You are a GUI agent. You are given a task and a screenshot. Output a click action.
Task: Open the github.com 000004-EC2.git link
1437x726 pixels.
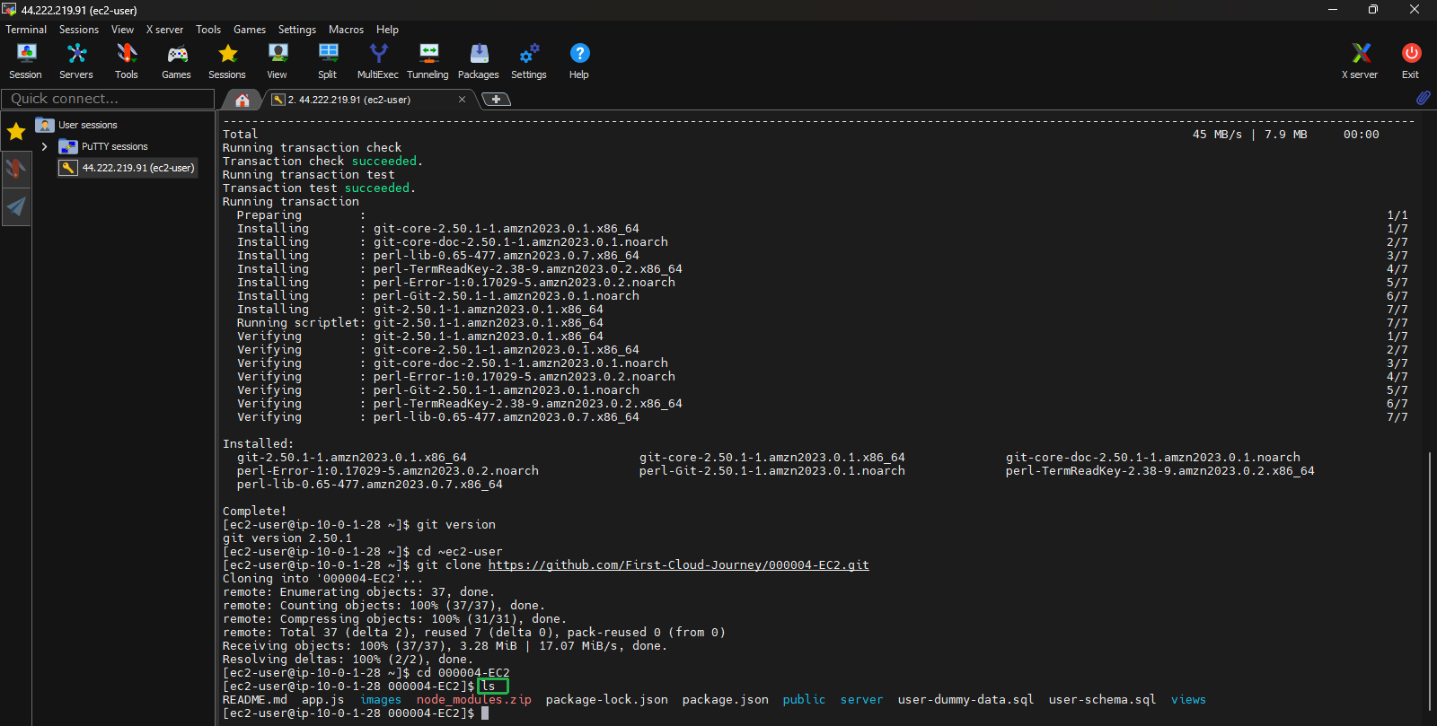click(678, 565)
